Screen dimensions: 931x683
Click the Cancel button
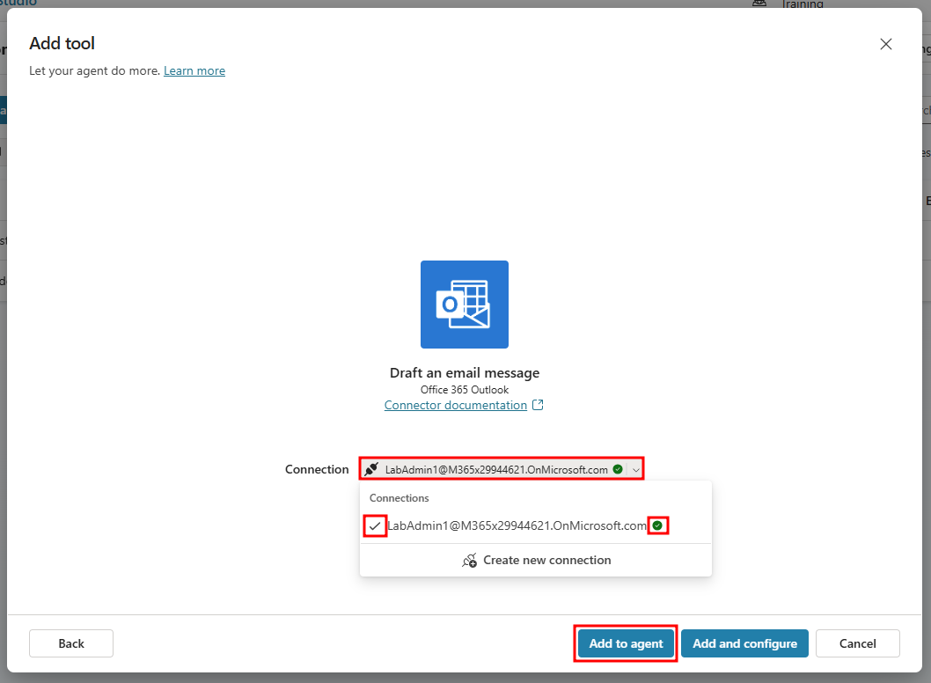point(857,643)
